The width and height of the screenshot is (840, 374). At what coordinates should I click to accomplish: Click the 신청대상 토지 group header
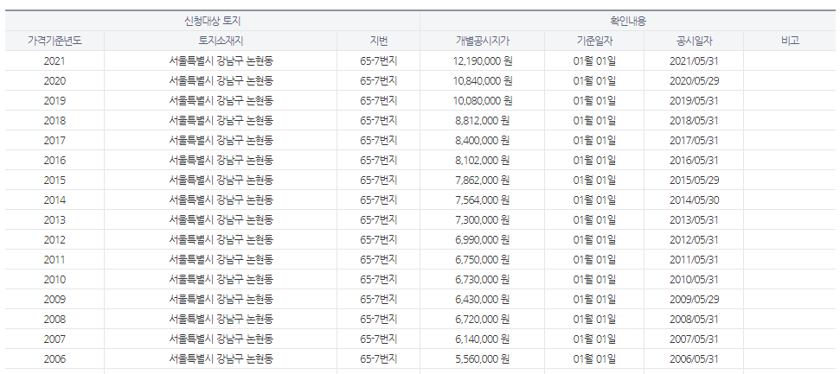(212, 22)
